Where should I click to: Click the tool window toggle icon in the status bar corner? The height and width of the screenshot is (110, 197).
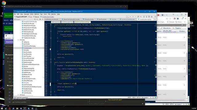(15, 97)
